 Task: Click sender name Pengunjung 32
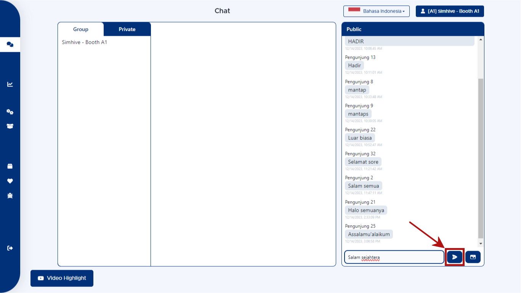pyautogui.click(x=360, y=154)
